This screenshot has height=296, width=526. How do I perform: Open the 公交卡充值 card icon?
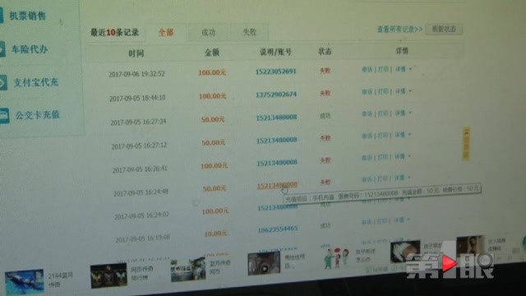point(4,115)
